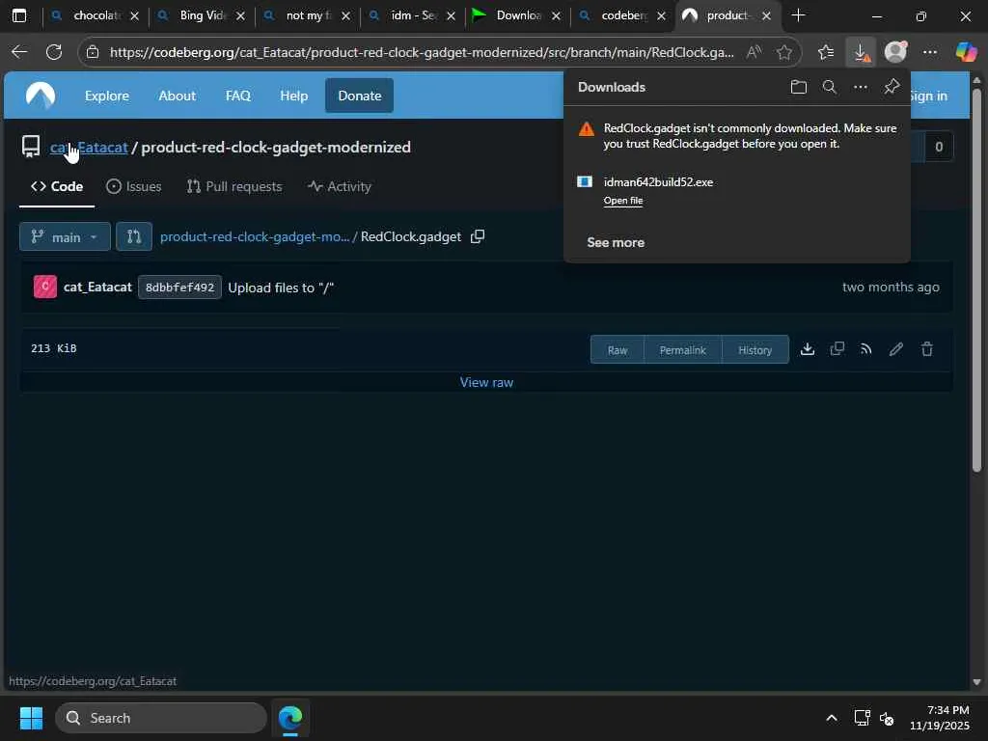Screen dimensions: 988x741
Task: View site information lock icon
Action: pyautogui.click(x=93, y=52)
